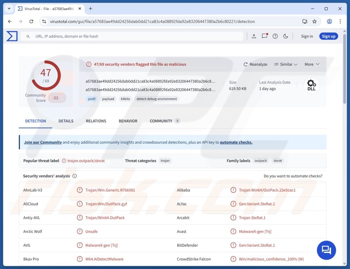Image resolution: width=350 pixels, height=269 pixels.
Task: Click the Bkav Pro detection warning icon
Action: (x=80, y=259)
